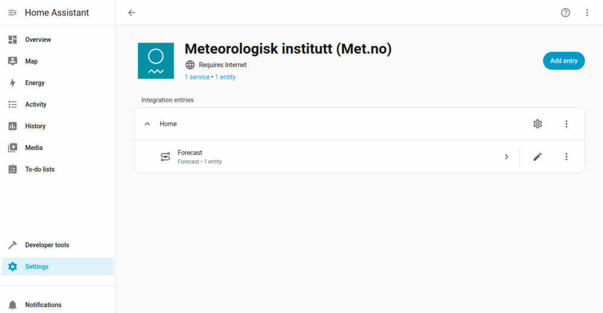Open three-dot menu for Forecast row
Image resolution: width=603 pixels, height=313 pixels.
pyautogui.click(x=566, y=156)
